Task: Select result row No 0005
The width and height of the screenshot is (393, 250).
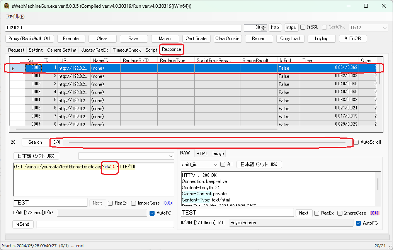Action: pos(193,108)
